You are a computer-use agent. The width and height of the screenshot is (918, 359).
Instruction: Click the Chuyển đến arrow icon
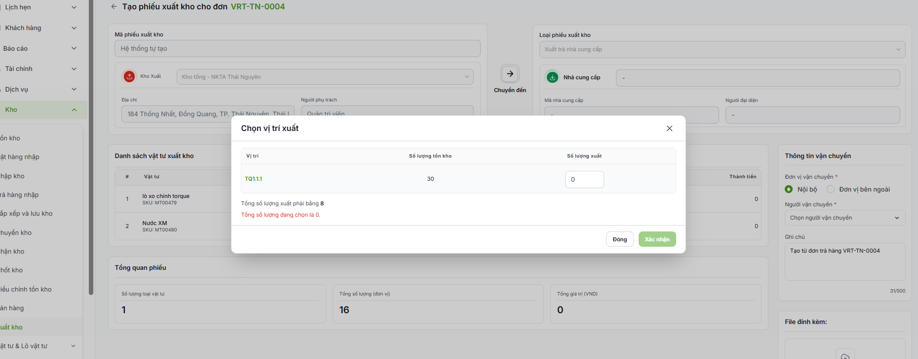click(510, 74)
